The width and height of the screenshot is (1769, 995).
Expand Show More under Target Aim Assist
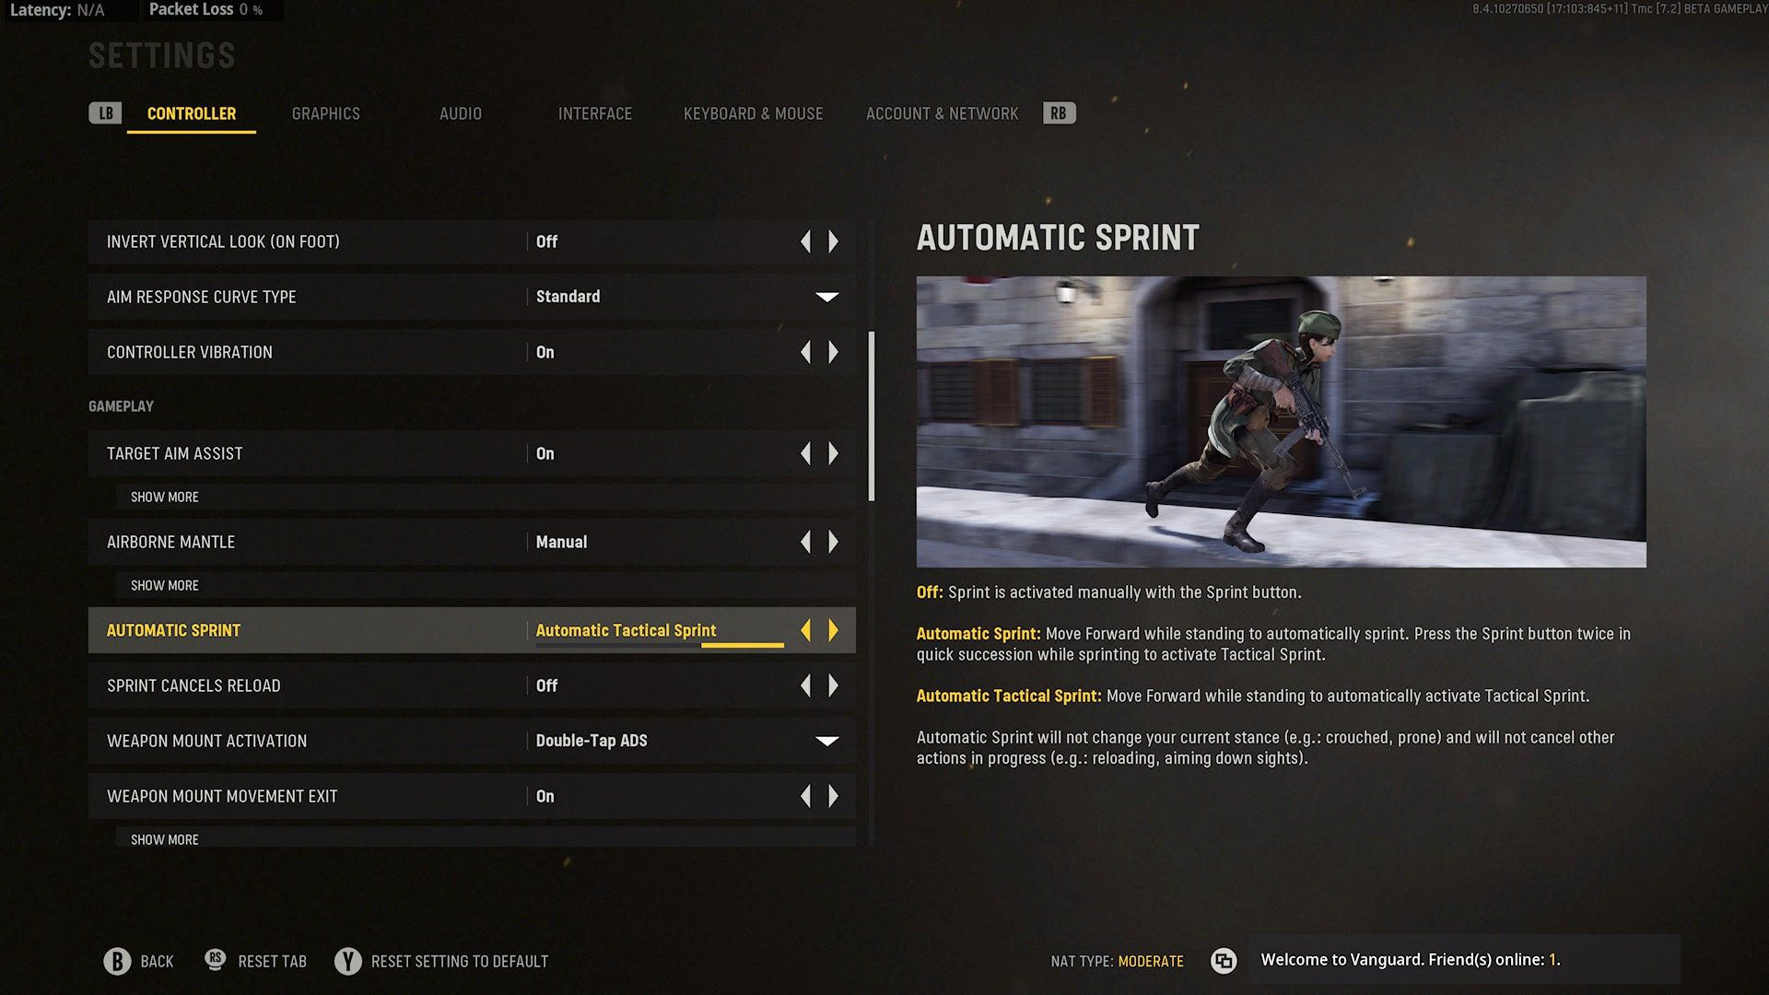[x=164, y=497]
